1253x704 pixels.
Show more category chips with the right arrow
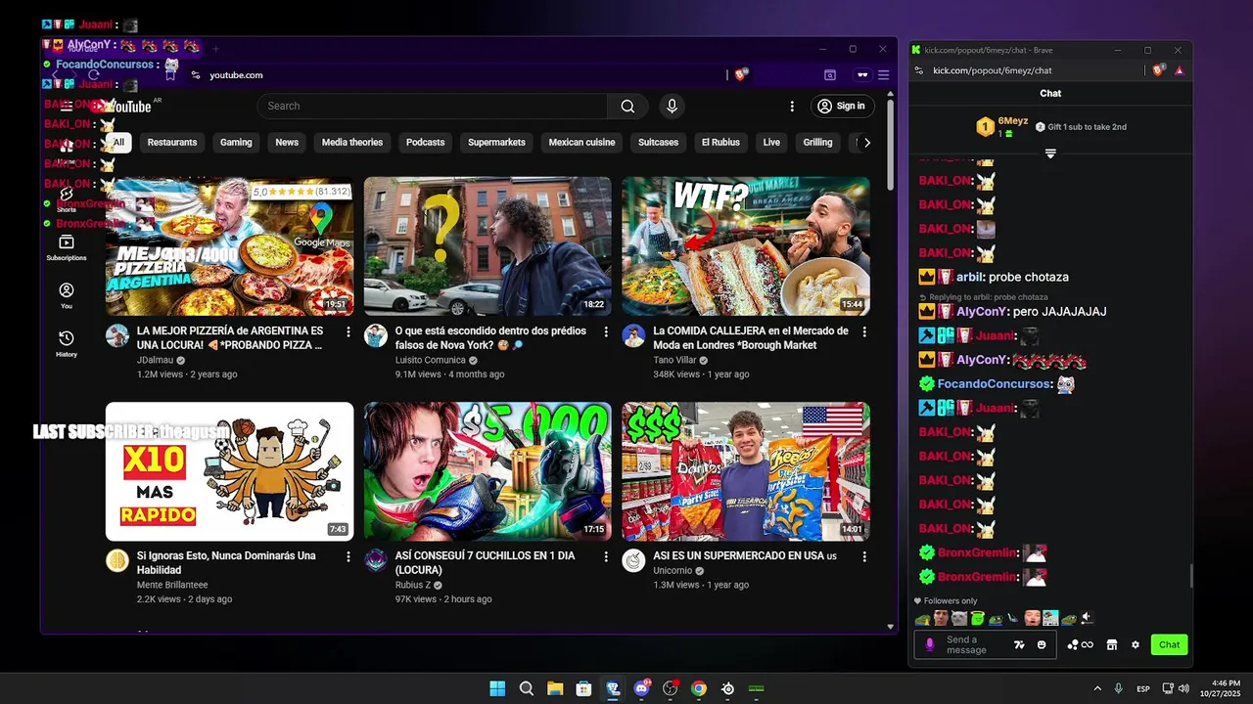tap(866, 142)
